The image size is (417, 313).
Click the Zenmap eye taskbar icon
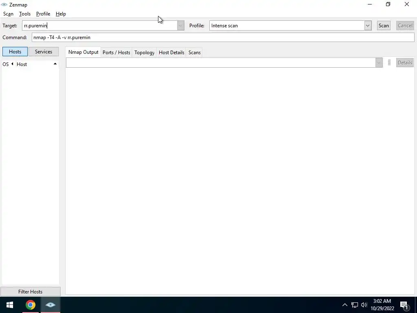[50, 305]
